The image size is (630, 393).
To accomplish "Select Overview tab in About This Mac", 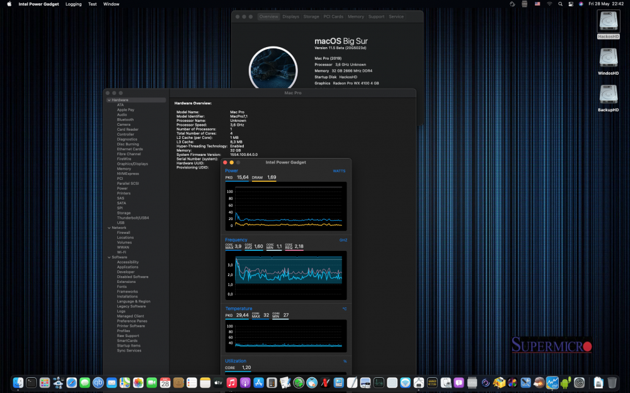I will (x=269, y=17).
